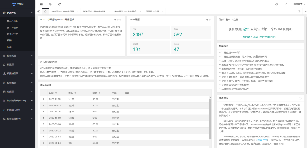The image size is (307, 148).
Task: Expand the 数据层 sidebar menu
Action: pos(18,92)
